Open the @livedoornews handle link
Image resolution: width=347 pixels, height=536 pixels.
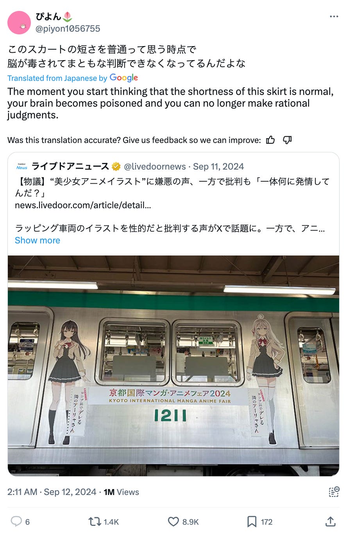tap(155, 167)
